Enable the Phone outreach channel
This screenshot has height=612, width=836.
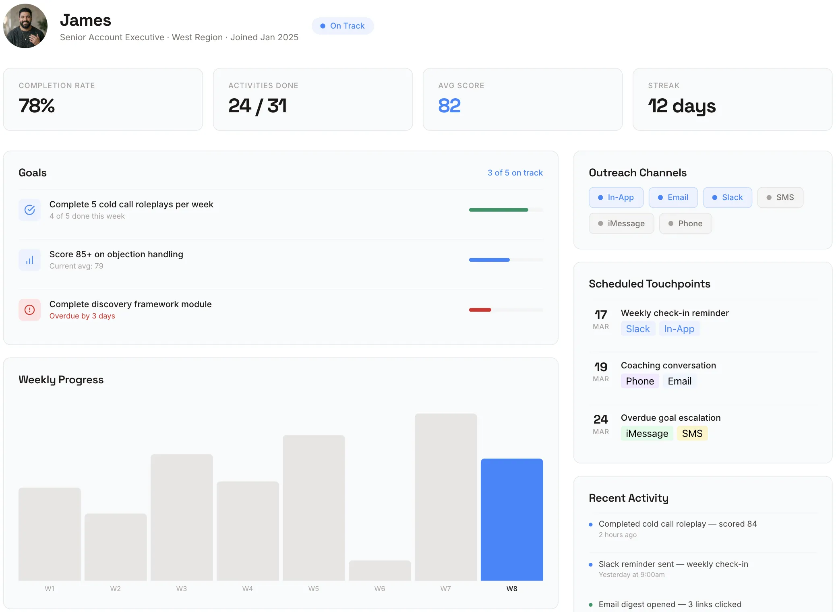685,223
